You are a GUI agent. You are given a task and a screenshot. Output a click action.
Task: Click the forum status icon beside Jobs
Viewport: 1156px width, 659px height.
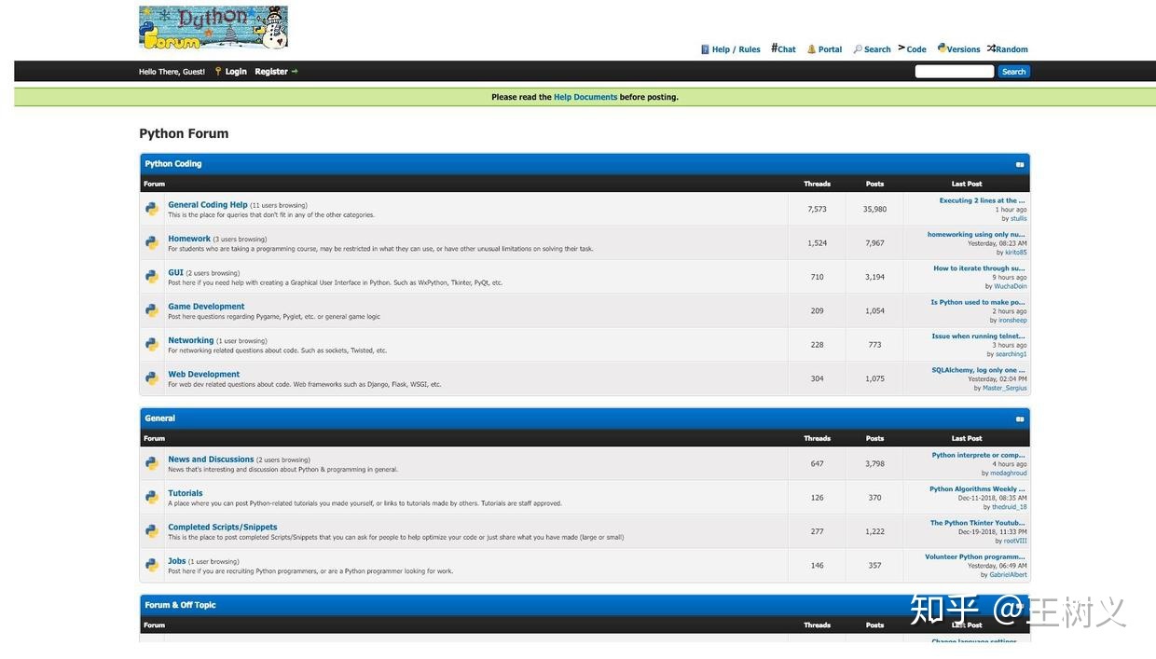152,565
